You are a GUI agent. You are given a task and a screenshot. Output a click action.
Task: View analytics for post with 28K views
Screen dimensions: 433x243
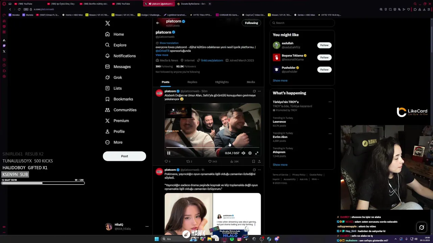pyautogui.click(x=234, y=161)
